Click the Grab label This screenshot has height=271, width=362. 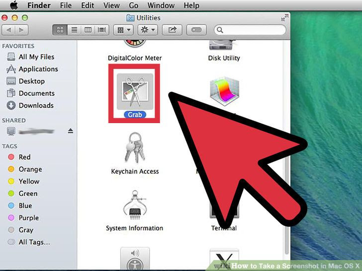[x=135, y=115]
